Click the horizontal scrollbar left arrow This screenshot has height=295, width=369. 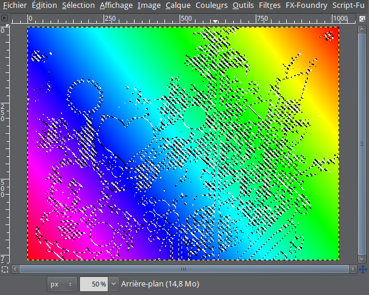(x=15, y=268)
